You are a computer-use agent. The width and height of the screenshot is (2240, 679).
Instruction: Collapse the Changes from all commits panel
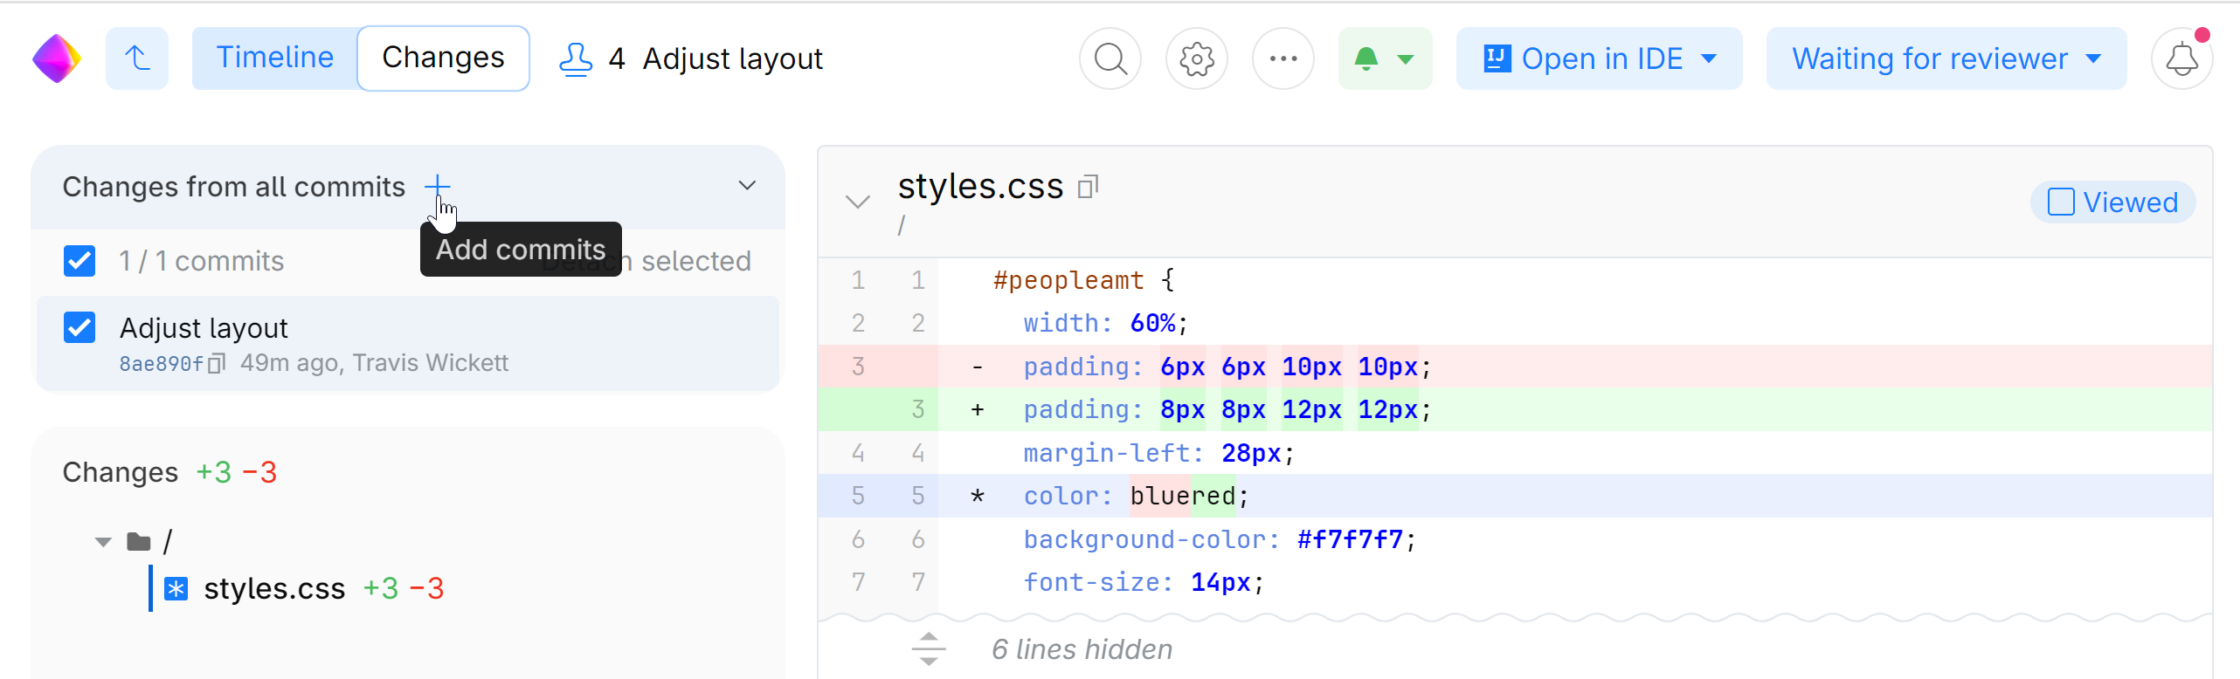coord(747,186)
